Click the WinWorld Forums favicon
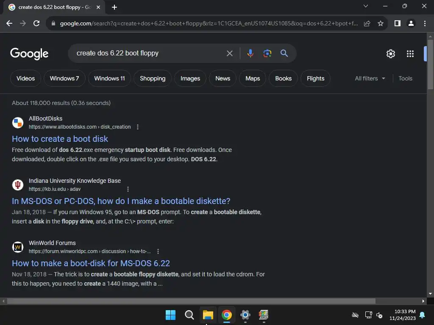The width and height of the screenshot is (434, 325). (18, 247)
